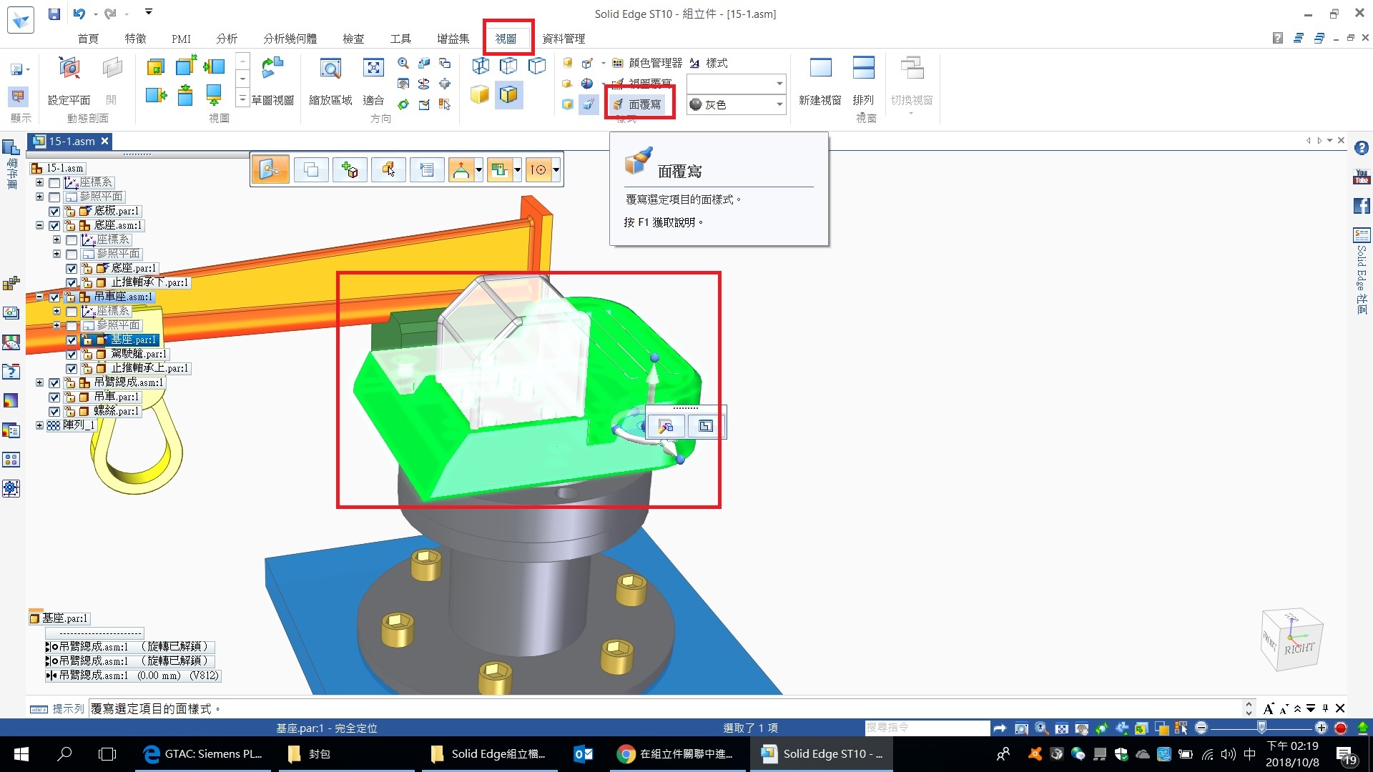Open the 檢查 ribbon tab
The image size is (1373, 772).
coord(353,39)
